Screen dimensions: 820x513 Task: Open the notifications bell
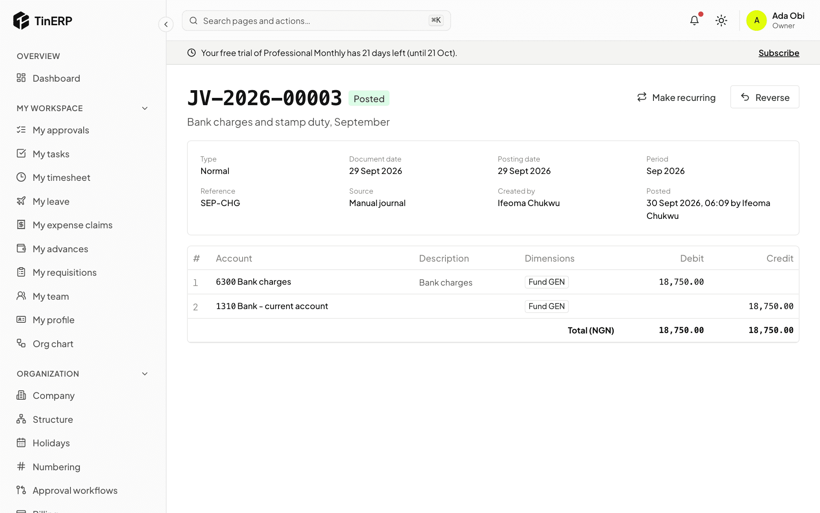click(694, 21)
